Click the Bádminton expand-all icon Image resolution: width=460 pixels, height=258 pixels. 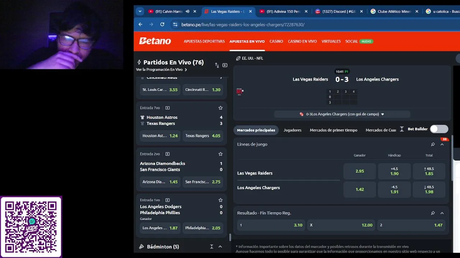(212, 247)
